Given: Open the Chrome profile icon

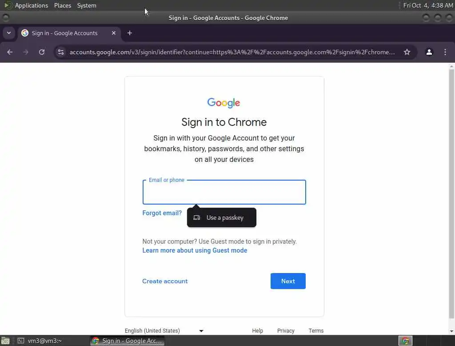Looking at the screenshot, I should (429, 52).
